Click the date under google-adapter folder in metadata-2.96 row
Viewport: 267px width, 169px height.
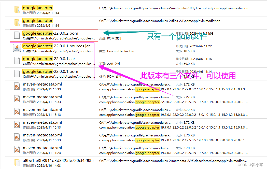pos(48,13)
